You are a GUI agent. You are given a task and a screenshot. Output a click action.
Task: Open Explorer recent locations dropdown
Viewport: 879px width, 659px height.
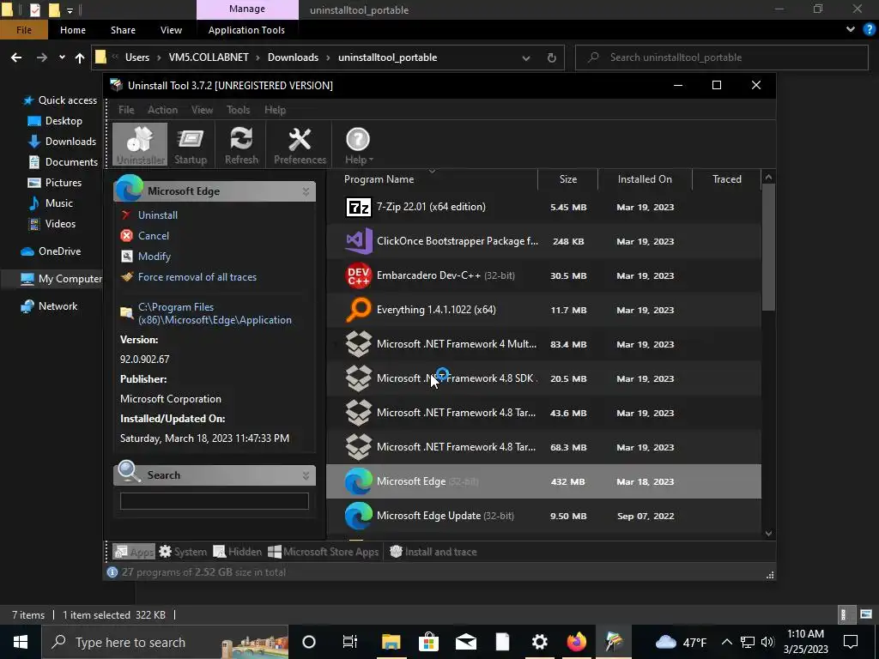62,57
